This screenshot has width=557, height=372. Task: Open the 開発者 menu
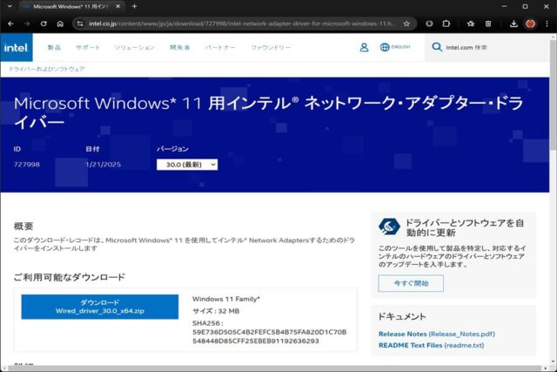(x=180, y=47)
